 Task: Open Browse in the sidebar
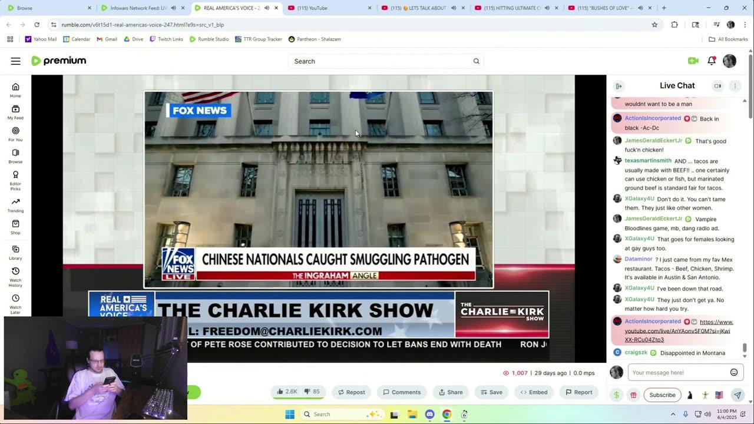(15, 156)
